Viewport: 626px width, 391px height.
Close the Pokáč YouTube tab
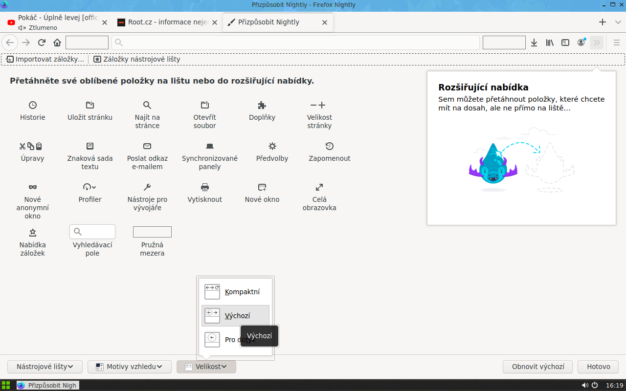pyautogui.click(x=104, y=22)
